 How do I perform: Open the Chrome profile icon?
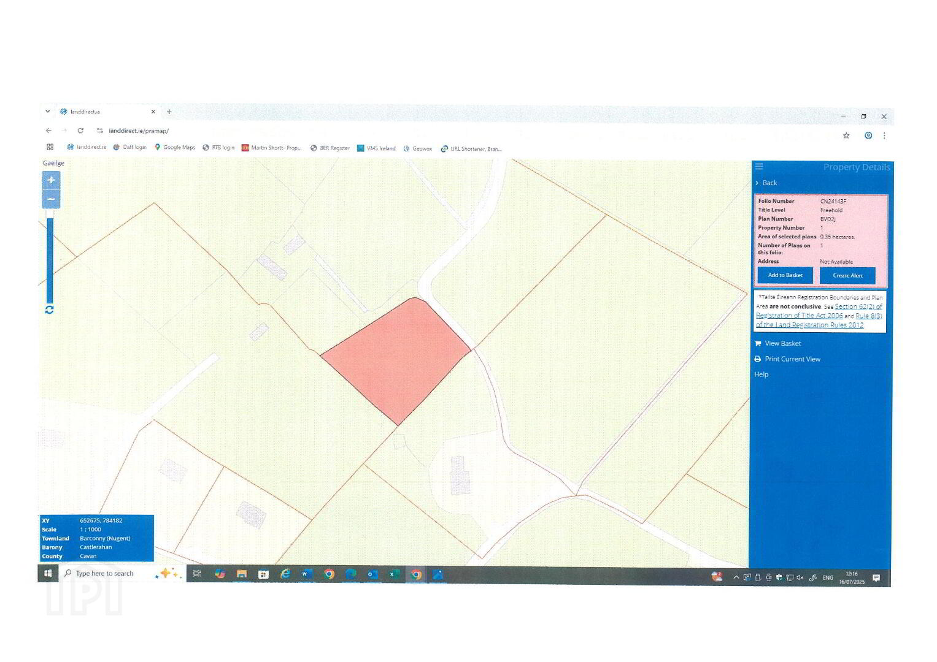tap(868, 135)
